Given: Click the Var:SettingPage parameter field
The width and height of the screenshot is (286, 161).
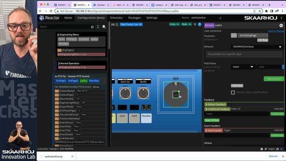Looking at the screenshot, I should coord(253,35).
